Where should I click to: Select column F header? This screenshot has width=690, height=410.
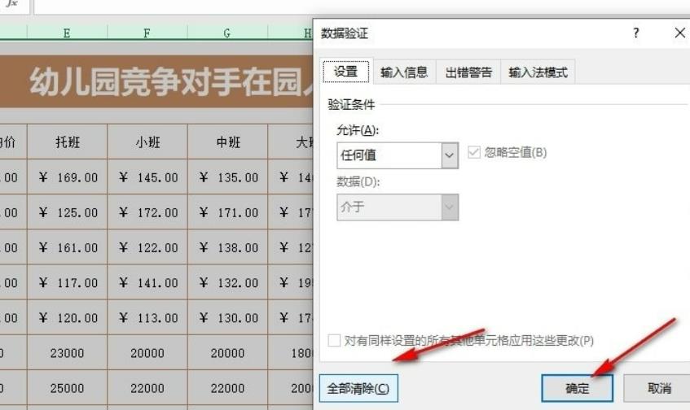[147, 33]
